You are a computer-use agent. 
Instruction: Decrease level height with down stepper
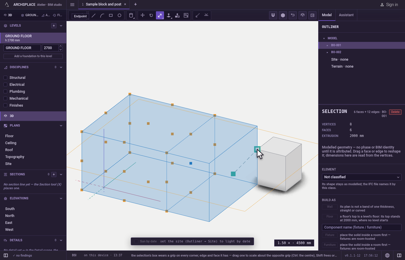tap(60, 50)
